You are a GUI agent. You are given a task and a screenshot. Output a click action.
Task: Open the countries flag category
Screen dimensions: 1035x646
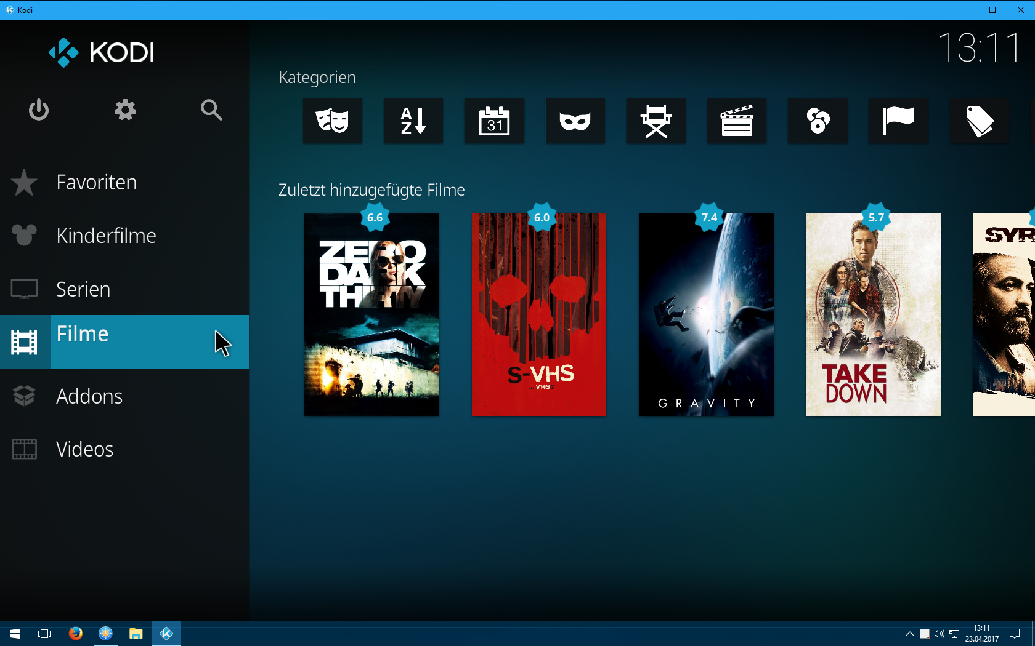(x=899, y=121)
